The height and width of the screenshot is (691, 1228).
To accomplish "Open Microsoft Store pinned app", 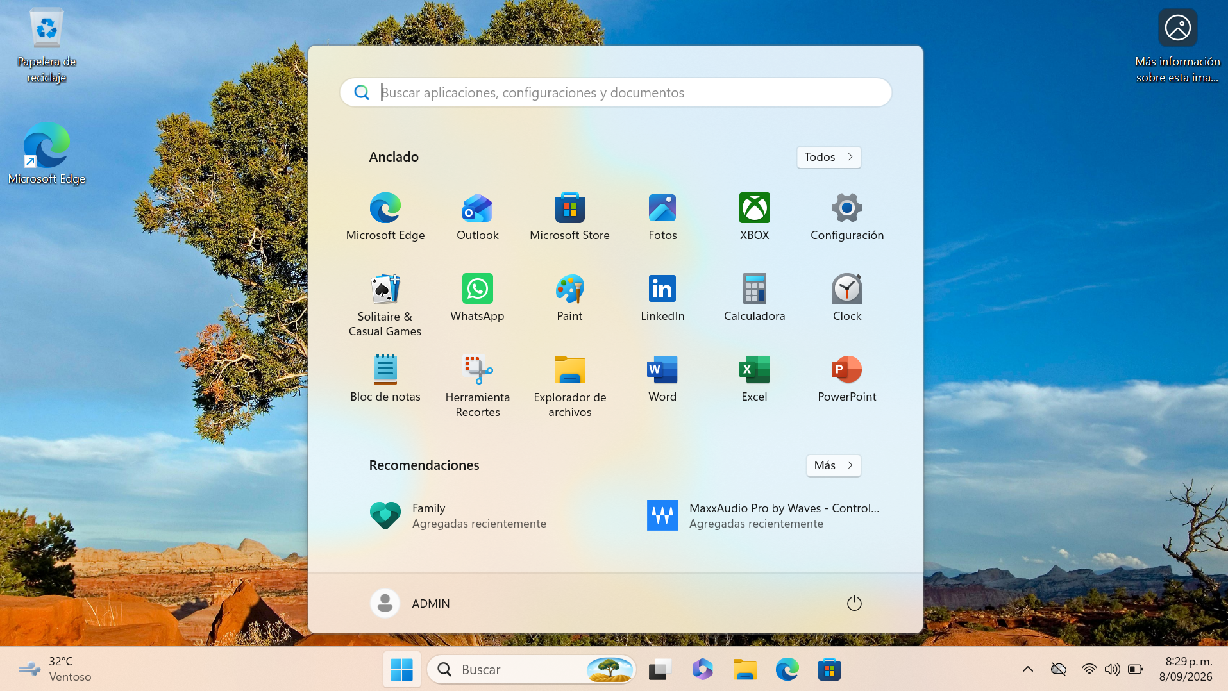I will 570,217.
